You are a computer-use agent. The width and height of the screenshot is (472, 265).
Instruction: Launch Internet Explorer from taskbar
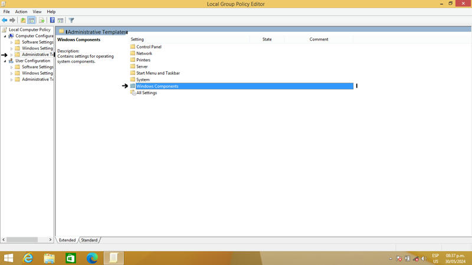pyautogui.click(x=28, y=258)
